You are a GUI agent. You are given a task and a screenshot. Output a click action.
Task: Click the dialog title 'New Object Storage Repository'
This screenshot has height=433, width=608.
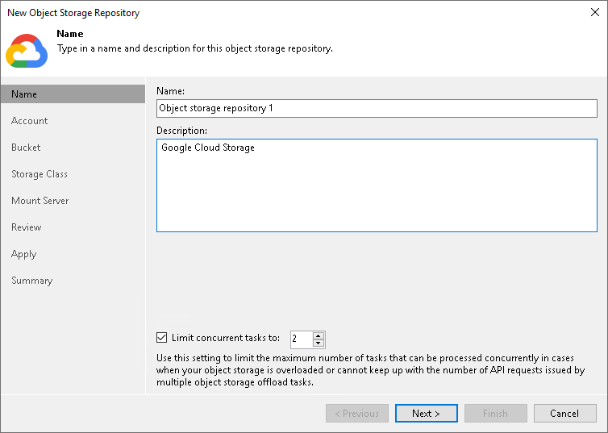73,13
